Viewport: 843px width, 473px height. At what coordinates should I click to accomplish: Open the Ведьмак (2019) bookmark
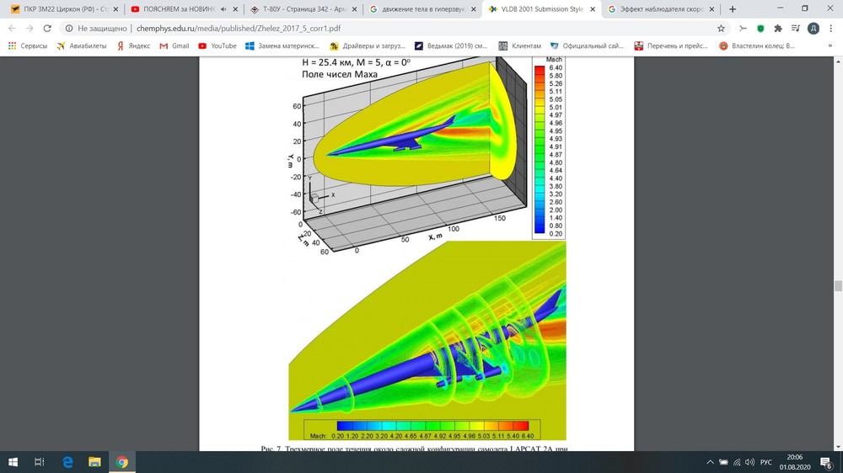pos(451,46)
